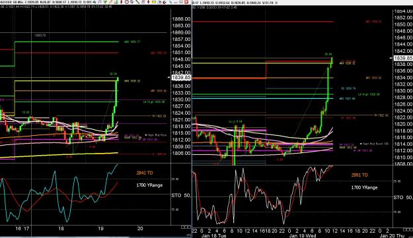Click the red square icon ending the toolbar
Image resolution: width=413 pixels, height=238 pixels.
click(186, 1)
